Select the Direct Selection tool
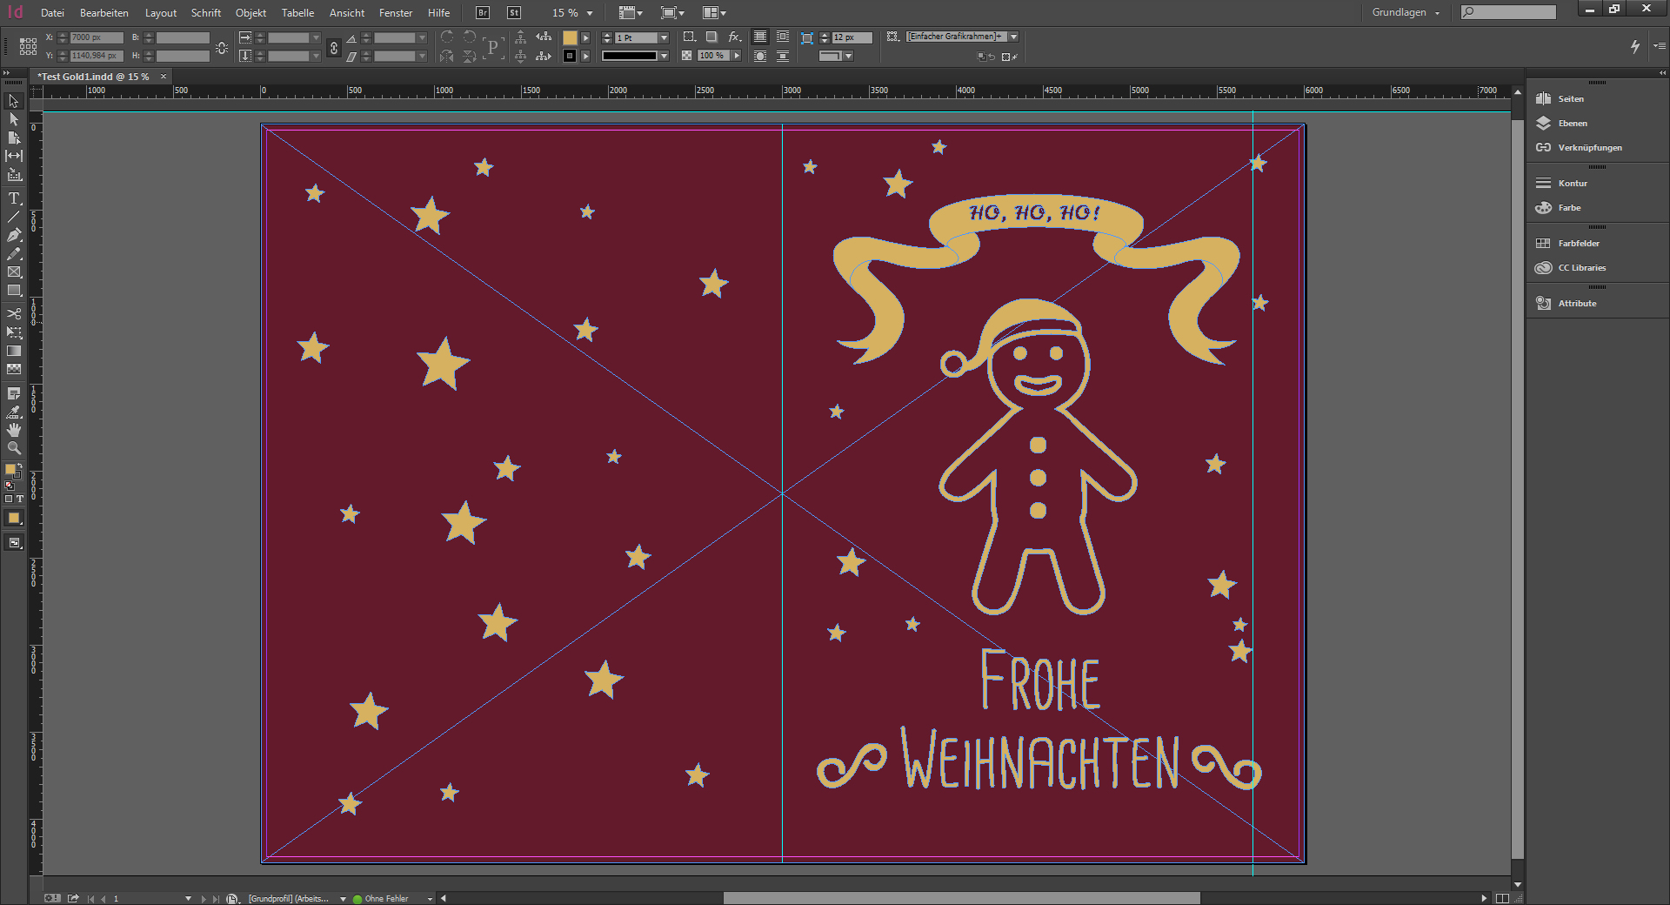The image size is (1670, 905). (14, 119)
